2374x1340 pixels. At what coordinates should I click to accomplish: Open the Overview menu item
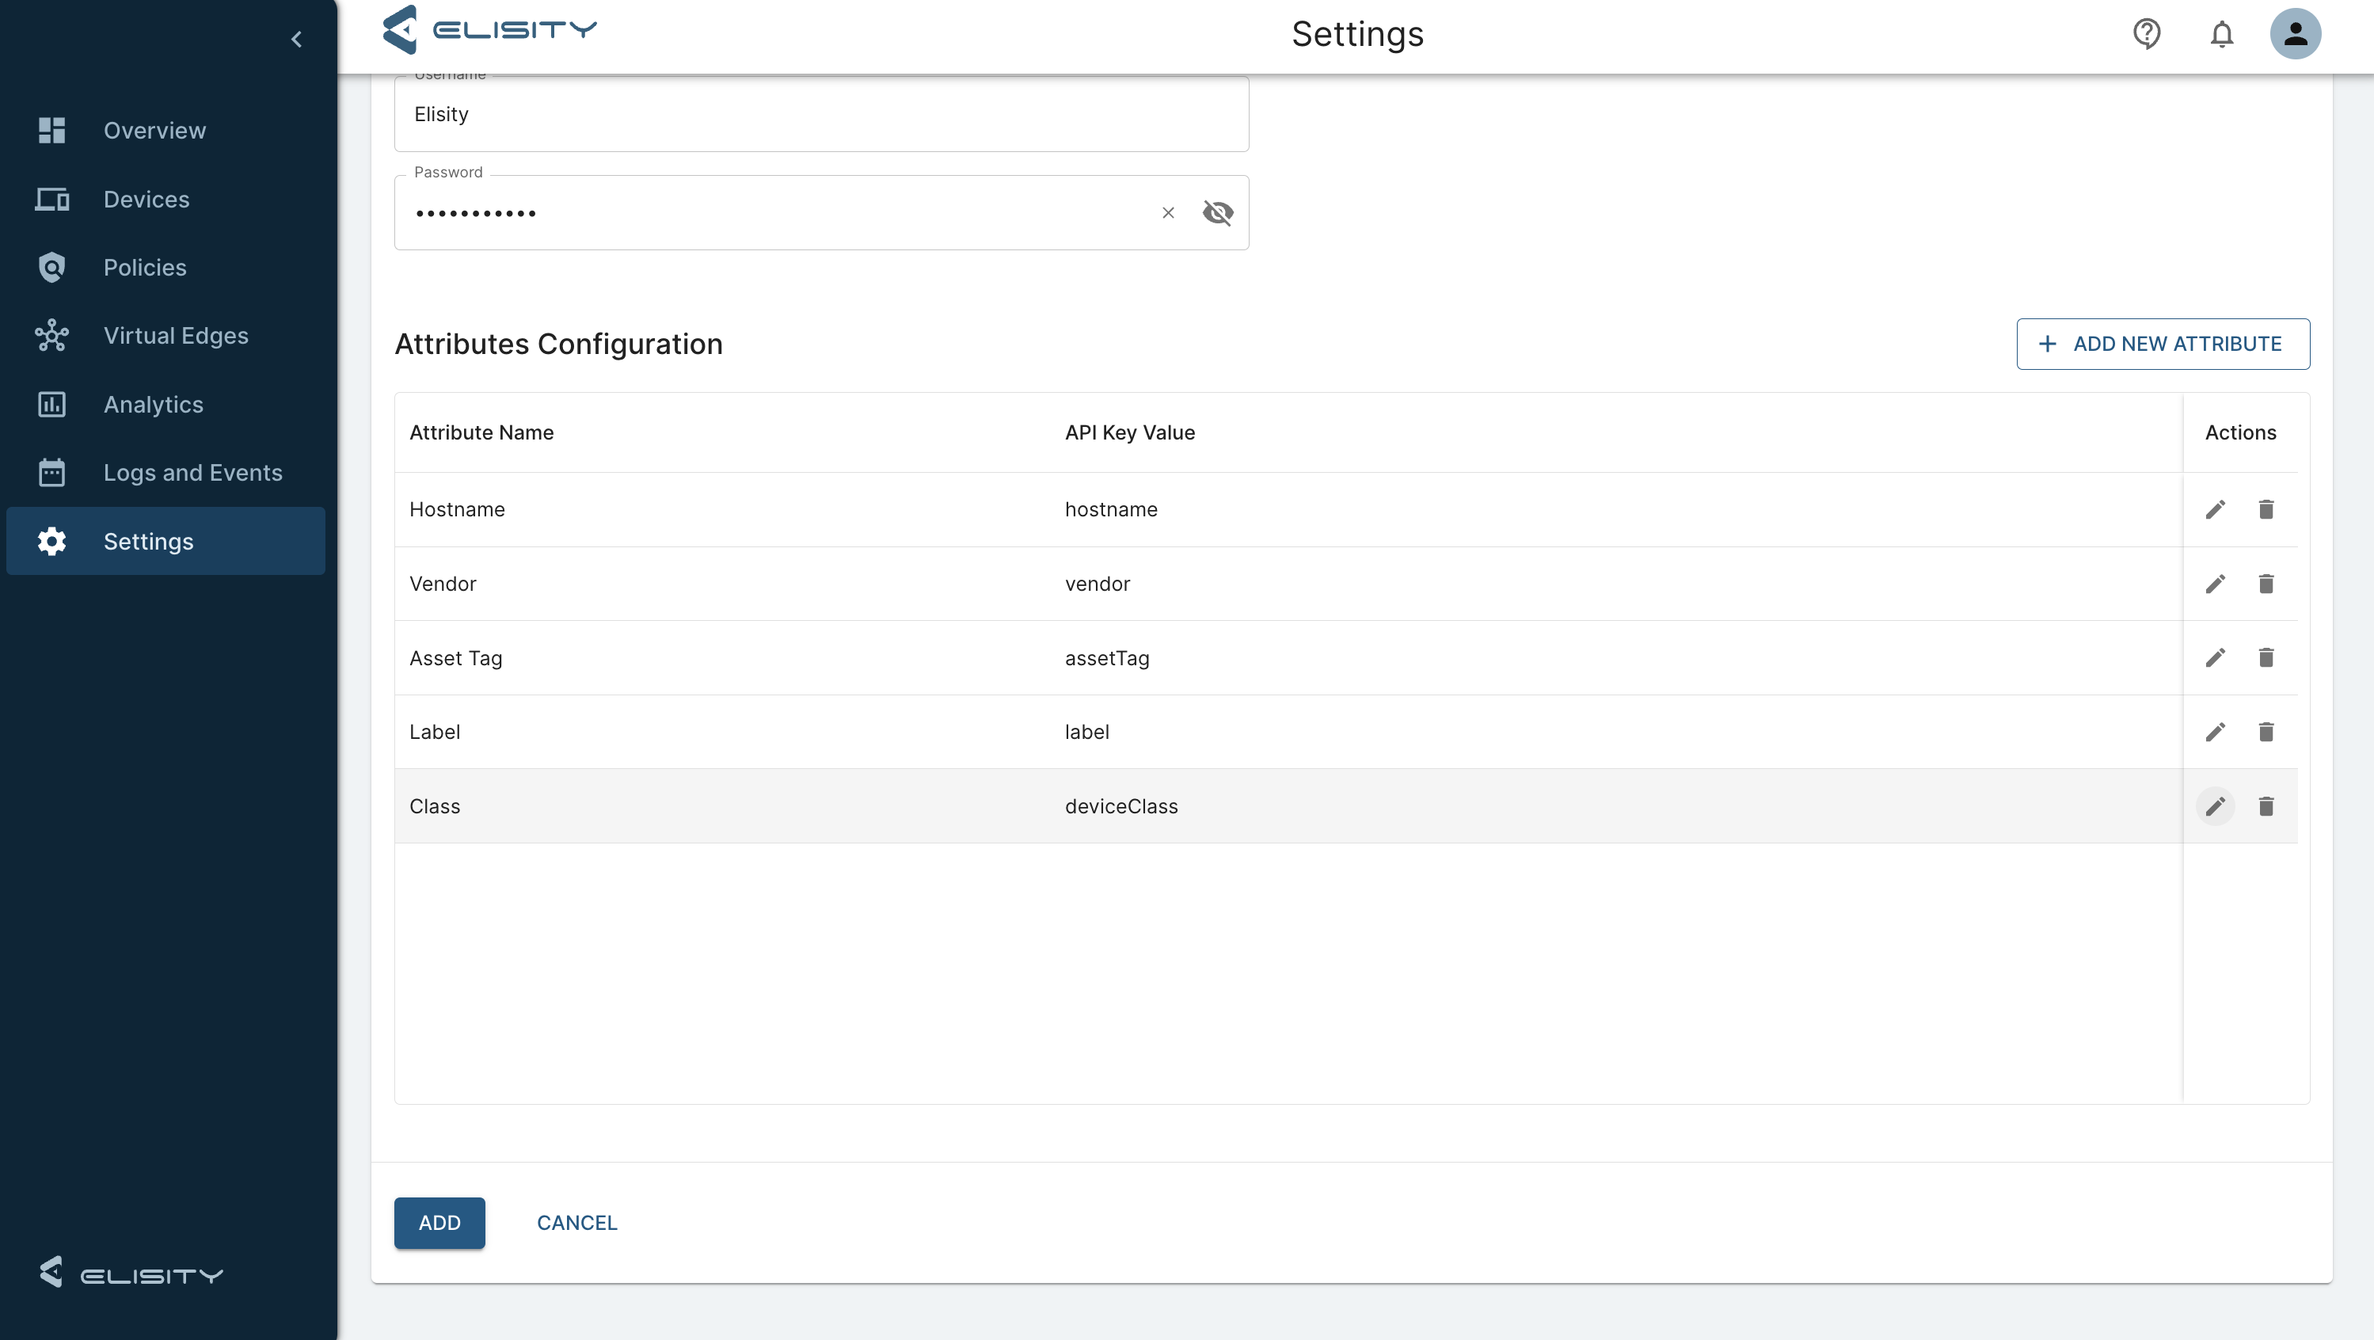pos(165,130)
